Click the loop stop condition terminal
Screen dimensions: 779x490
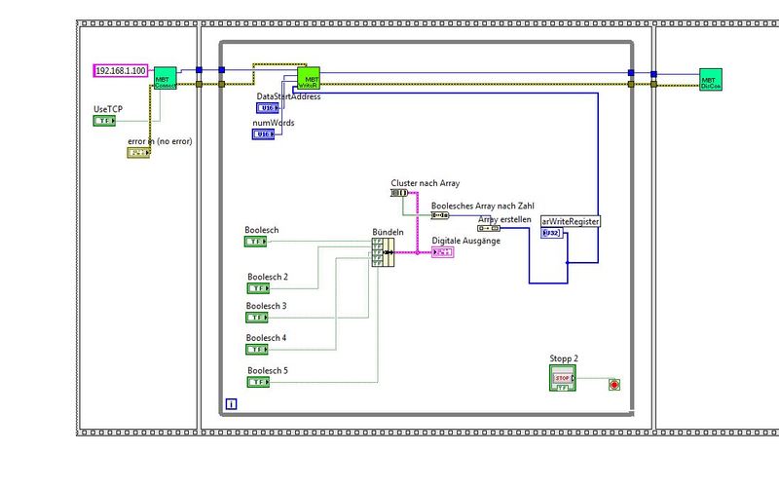614,385
